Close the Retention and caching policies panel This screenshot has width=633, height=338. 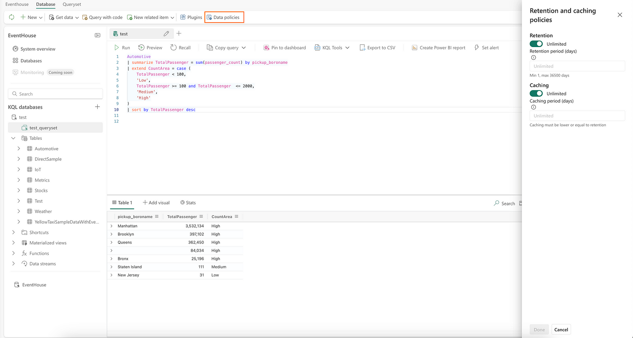[620, 15]
